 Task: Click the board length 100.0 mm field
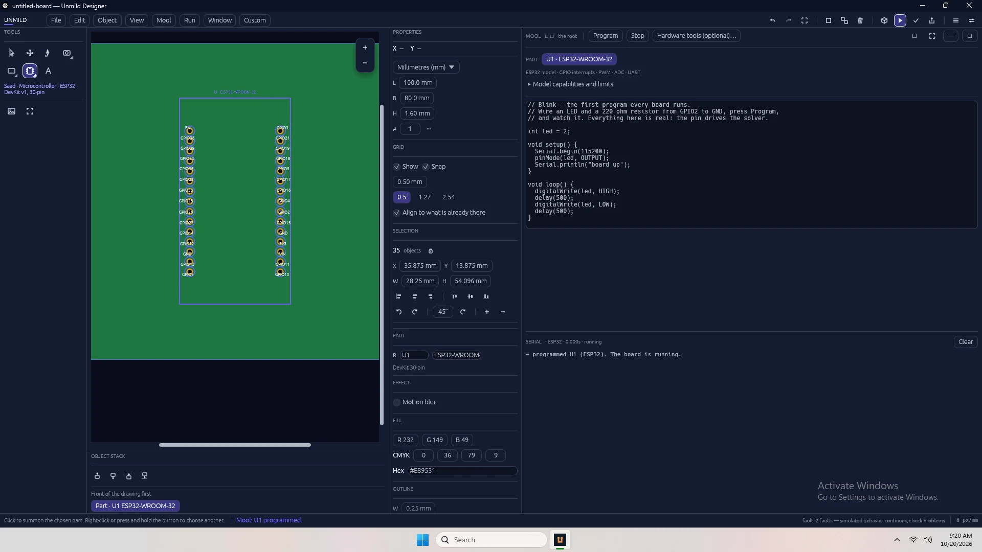pyautogui.click(x=418, y=83)
